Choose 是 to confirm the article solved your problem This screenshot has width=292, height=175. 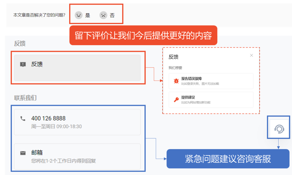87,15
